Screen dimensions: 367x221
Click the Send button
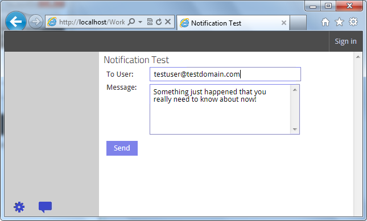tap(122, 148)
